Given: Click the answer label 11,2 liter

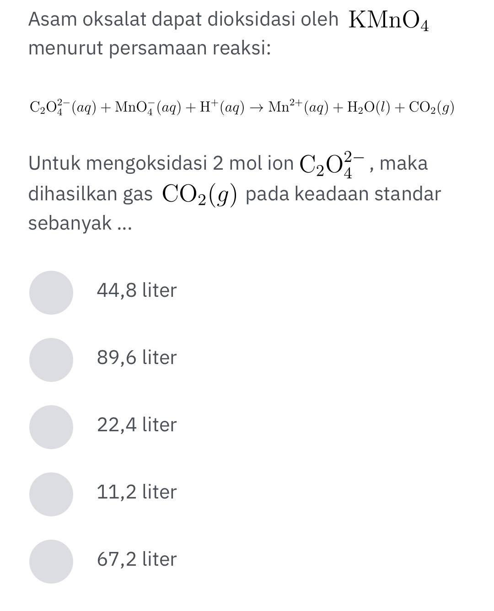Looking at the screenshot, I should 136,492.
